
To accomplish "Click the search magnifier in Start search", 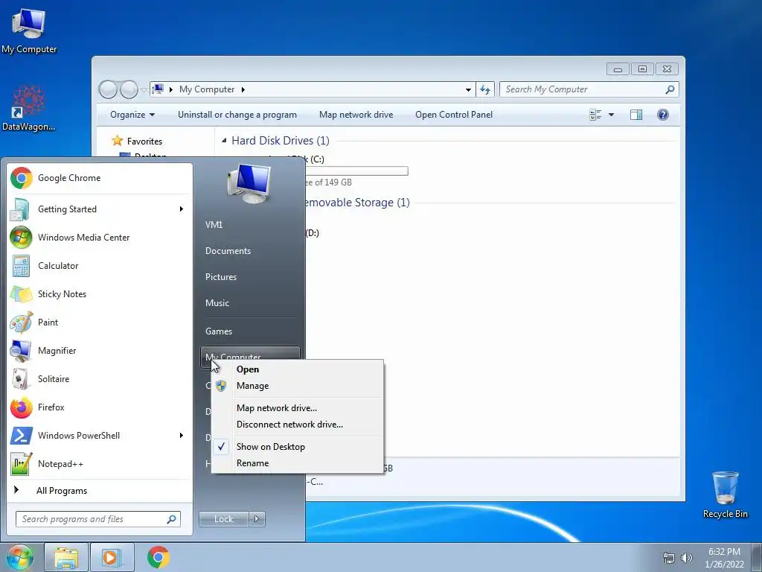I will point(171,519).
